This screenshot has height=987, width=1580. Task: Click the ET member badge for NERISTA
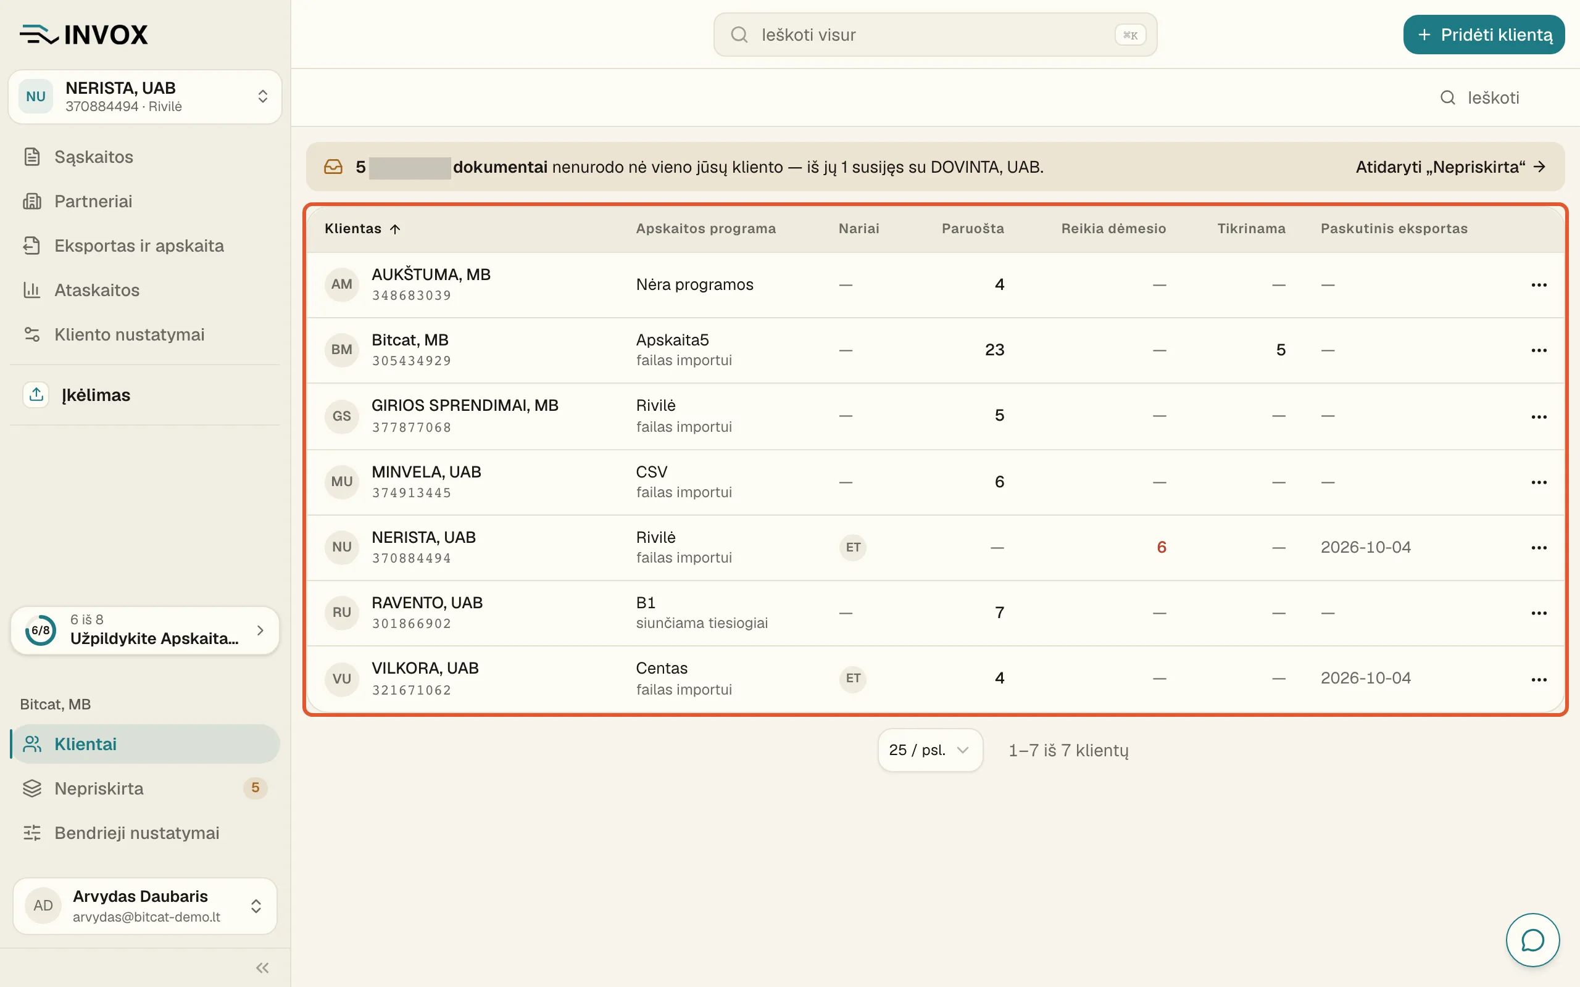(x=853, y=547)
